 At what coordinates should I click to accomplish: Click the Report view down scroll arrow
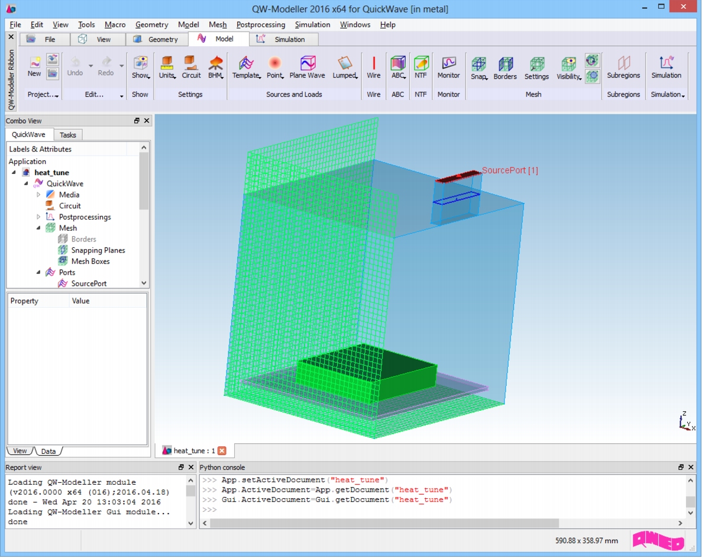coord(190,523)
